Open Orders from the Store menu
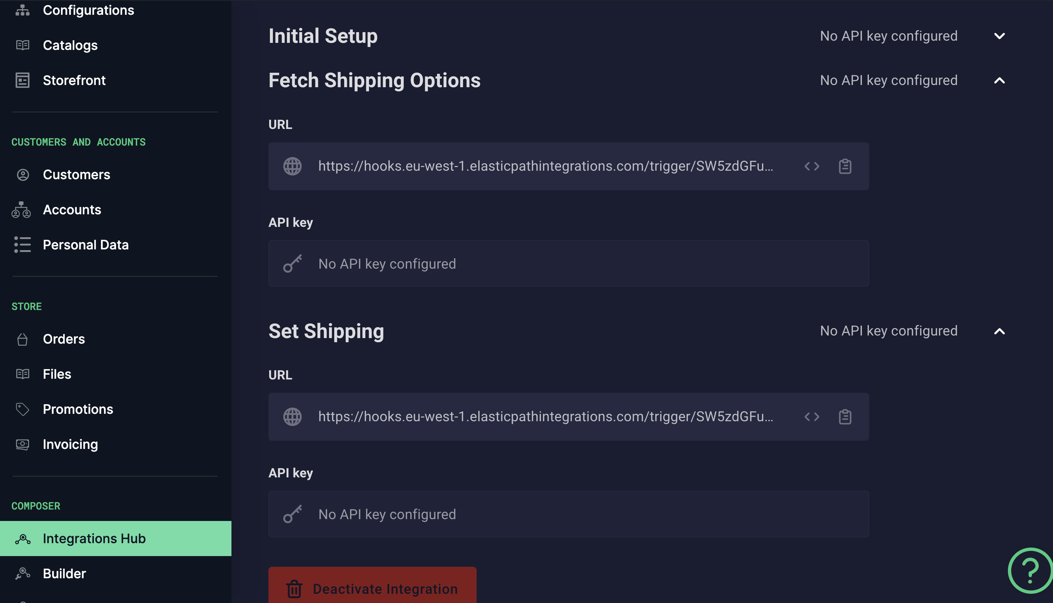The width and height of the screenshot is (1053, 603). (x=64, y=339)
